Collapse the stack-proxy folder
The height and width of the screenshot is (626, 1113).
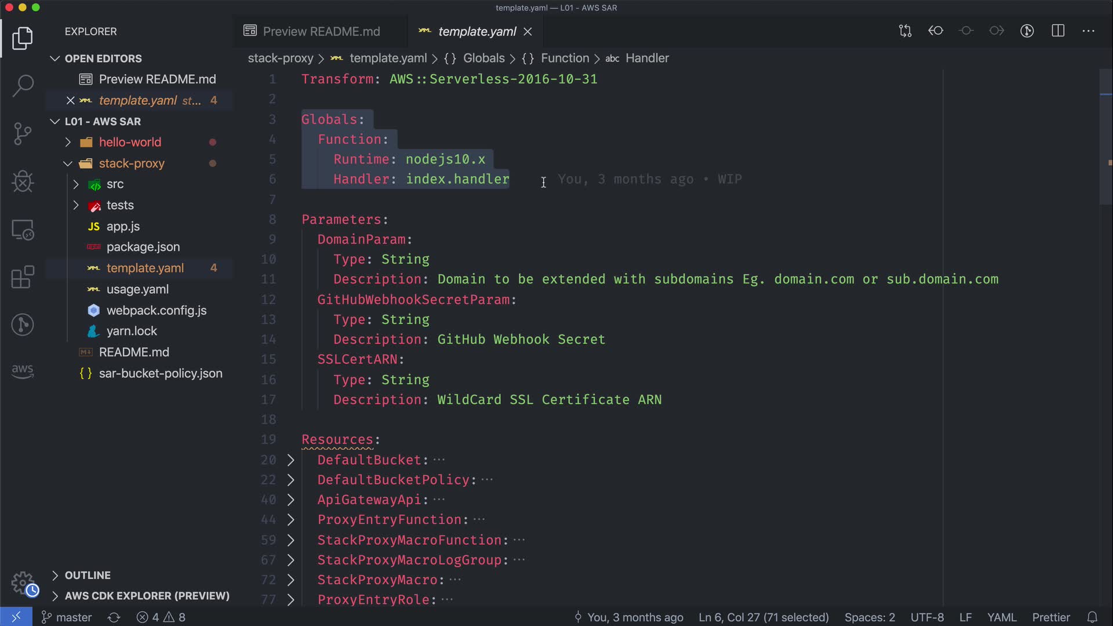point(68,163)
